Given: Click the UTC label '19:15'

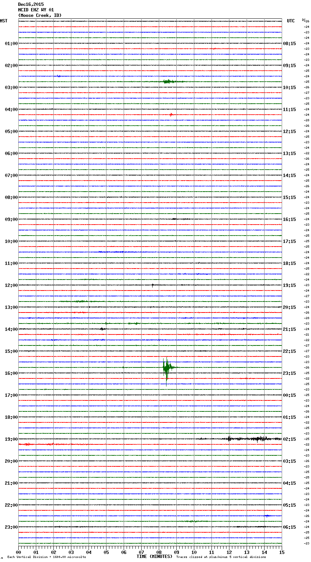Looking at the screenshot, I should coord(289,285).
